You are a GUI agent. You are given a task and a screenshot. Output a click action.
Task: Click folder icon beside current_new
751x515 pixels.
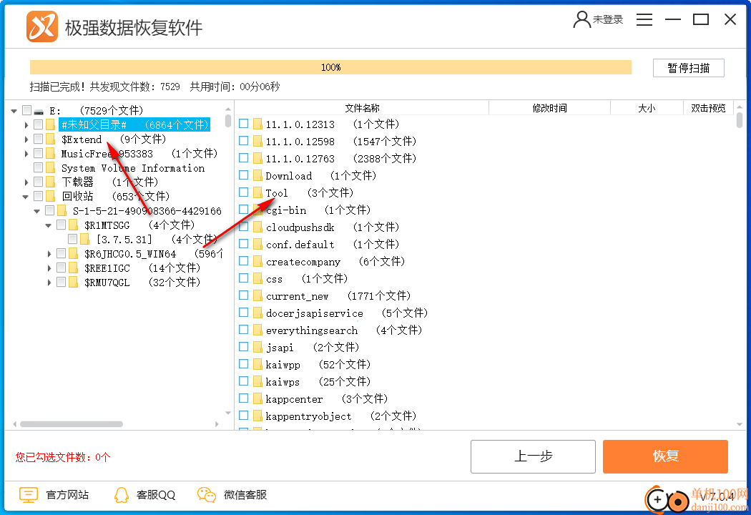click(x=257, y=296)
